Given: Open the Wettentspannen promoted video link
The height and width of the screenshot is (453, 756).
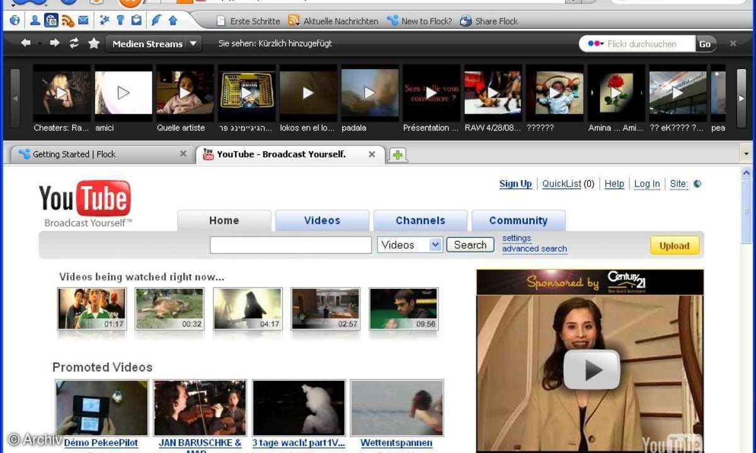Looking at the screenshot, I should pos(396,444).
